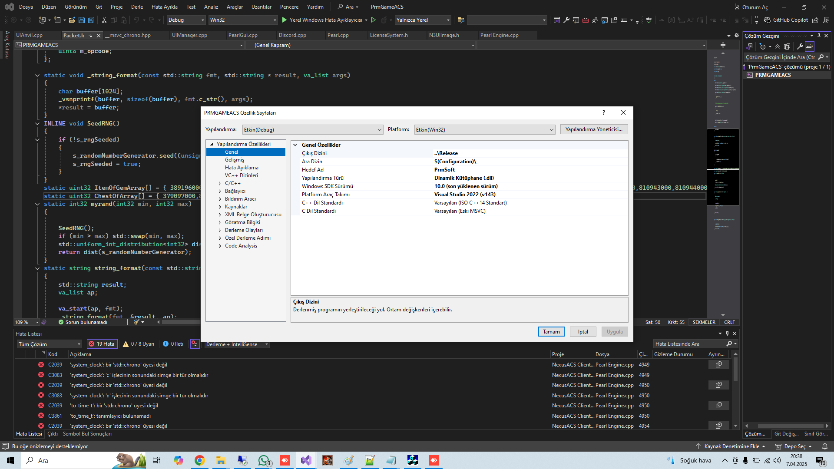
Task: Click the Save All icon in the toolbar
Action: coord(91,20)
